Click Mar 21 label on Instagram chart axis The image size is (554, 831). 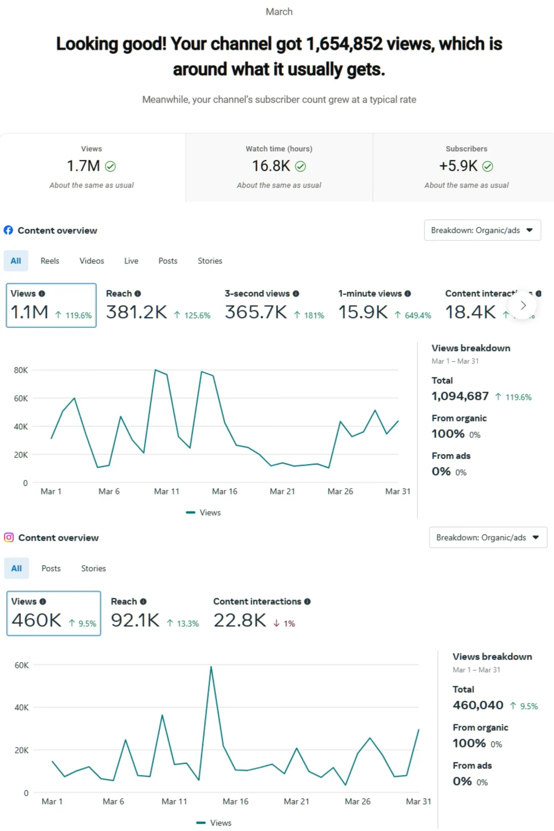[x=296, y=801]
